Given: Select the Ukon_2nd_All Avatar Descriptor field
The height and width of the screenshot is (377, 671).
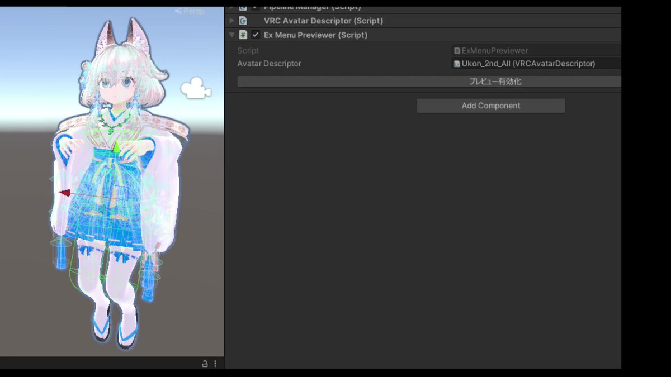Looking at the screenshot, I should coord(536,64).
